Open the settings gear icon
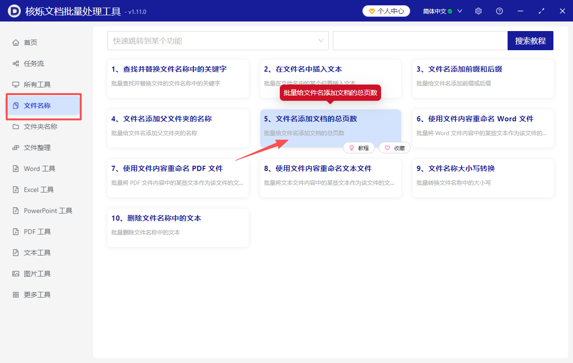Image resolution: width=573 pixels, height=363 pixels. tap(478, 11)
